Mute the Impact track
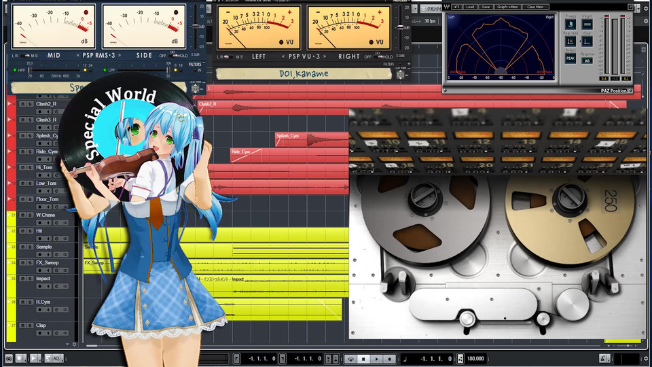This screenshot has height=367, width=652. (23, 279)
